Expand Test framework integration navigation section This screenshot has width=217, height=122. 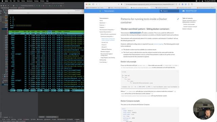(x=107, y=29)
